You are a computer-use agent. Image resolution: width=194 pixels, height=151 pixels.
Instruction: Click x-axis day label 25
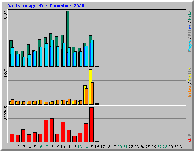148,147
